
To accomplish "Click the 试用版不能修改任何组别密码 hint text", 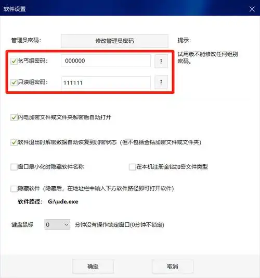I will [x=208, y=57].
